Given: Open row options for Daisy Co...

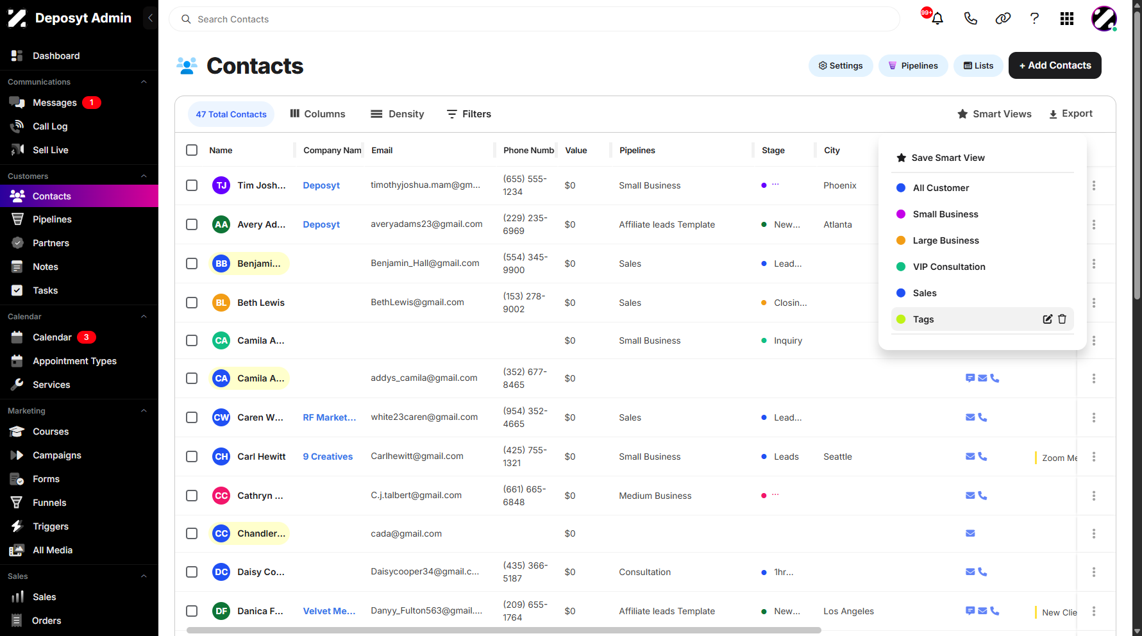Looking at the screenshot, I should pyautogui.click(x=1094, y=572).
